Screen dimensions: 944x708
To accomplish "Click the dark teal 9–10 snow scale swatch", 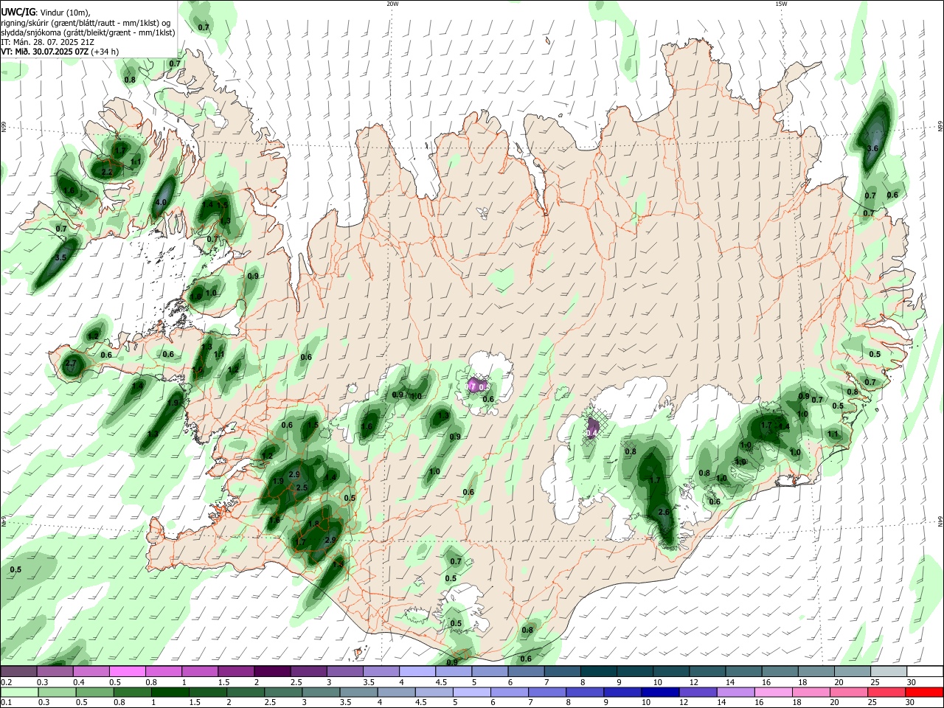I will (634, 672).
